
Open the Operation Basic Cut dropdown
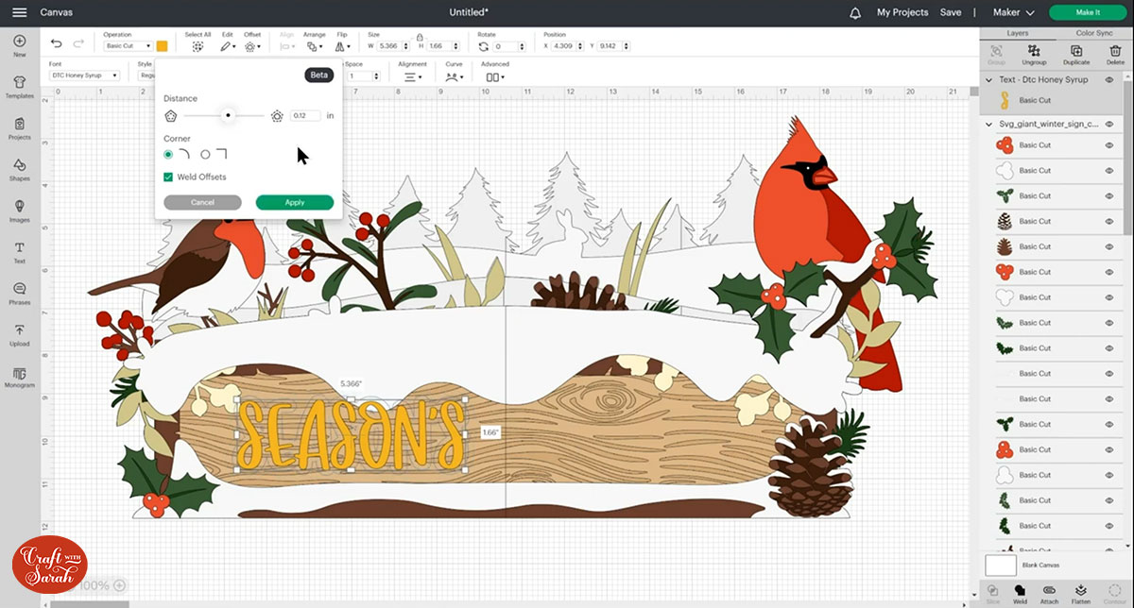coord(128,45)
